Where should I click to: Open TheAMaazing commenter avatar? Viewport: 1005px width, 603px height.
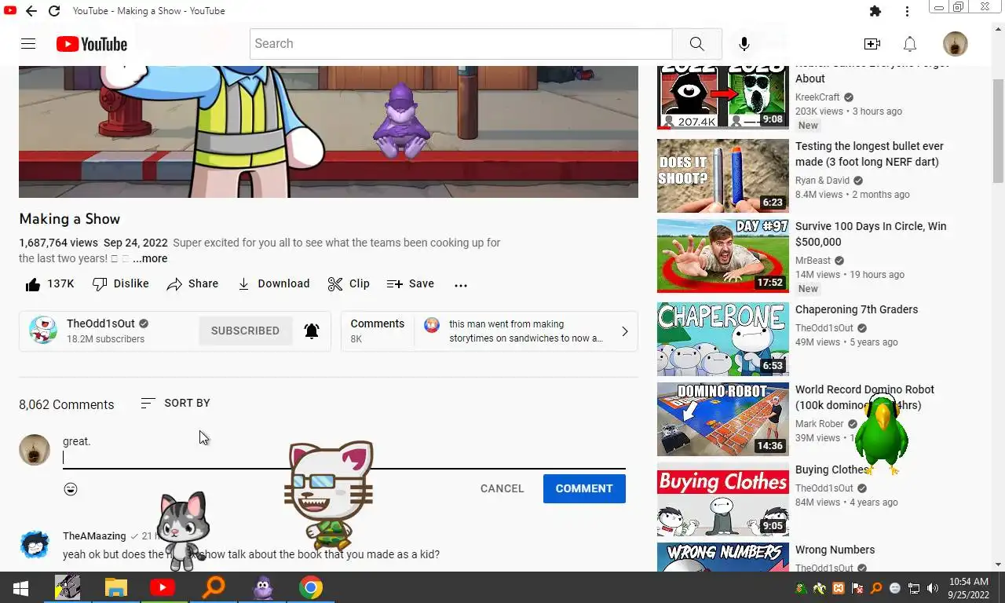[35, 544]
